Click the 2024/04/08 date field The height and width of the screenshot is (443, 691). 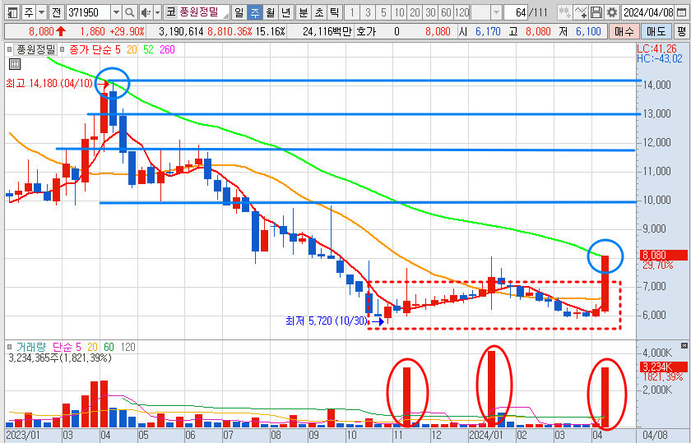coord(648,12)
